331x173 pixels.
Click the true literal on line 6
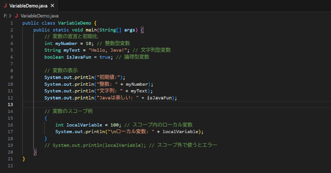point(105,57)
